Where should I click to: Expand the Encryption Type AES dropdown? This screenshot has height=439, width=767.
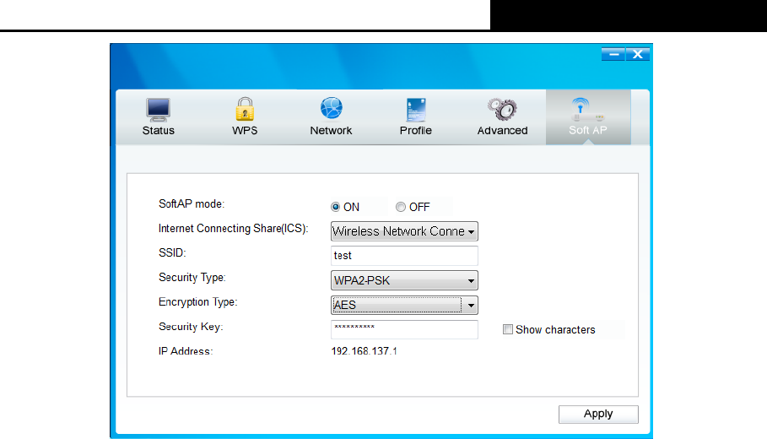pos(404,305)
